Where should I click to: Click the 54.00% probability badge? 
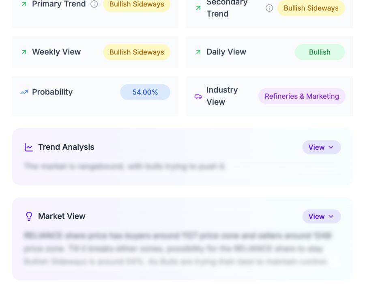pyautogui.click(x=145, y=92)
